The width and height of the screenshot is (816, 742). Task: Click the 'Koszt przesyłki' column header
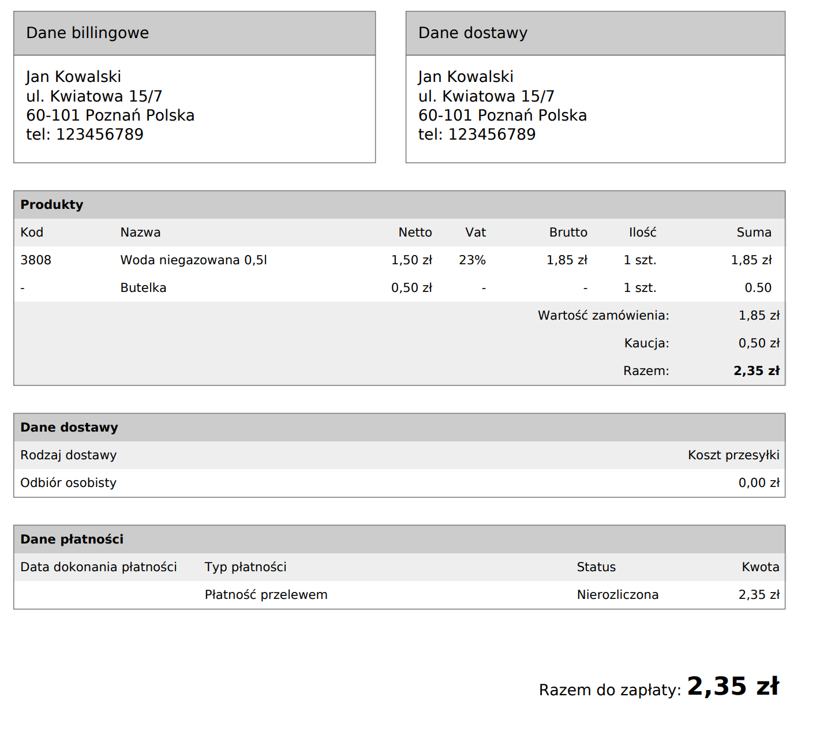click(733, 455)
